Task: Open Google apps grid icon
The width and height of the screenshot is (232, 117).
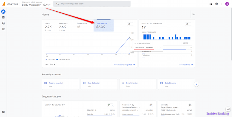Action: click(x=211, y=4)
